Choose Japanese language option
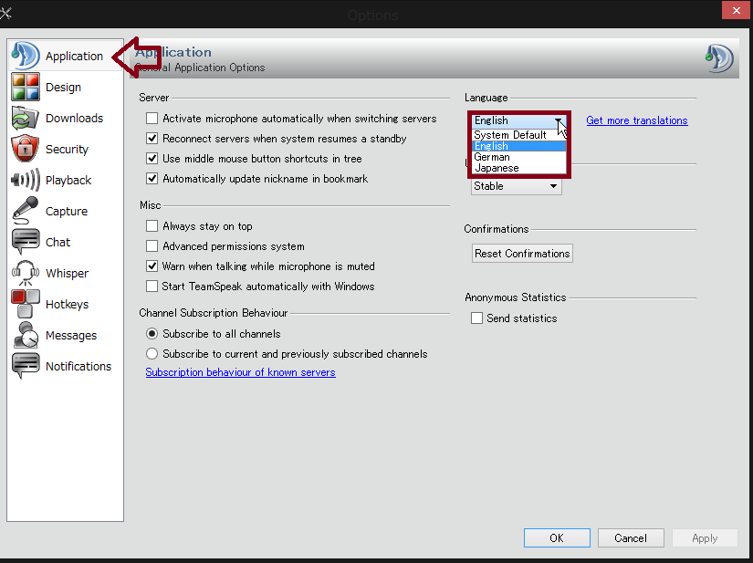Viewport: 753px width, 563px height. (518, 168)
